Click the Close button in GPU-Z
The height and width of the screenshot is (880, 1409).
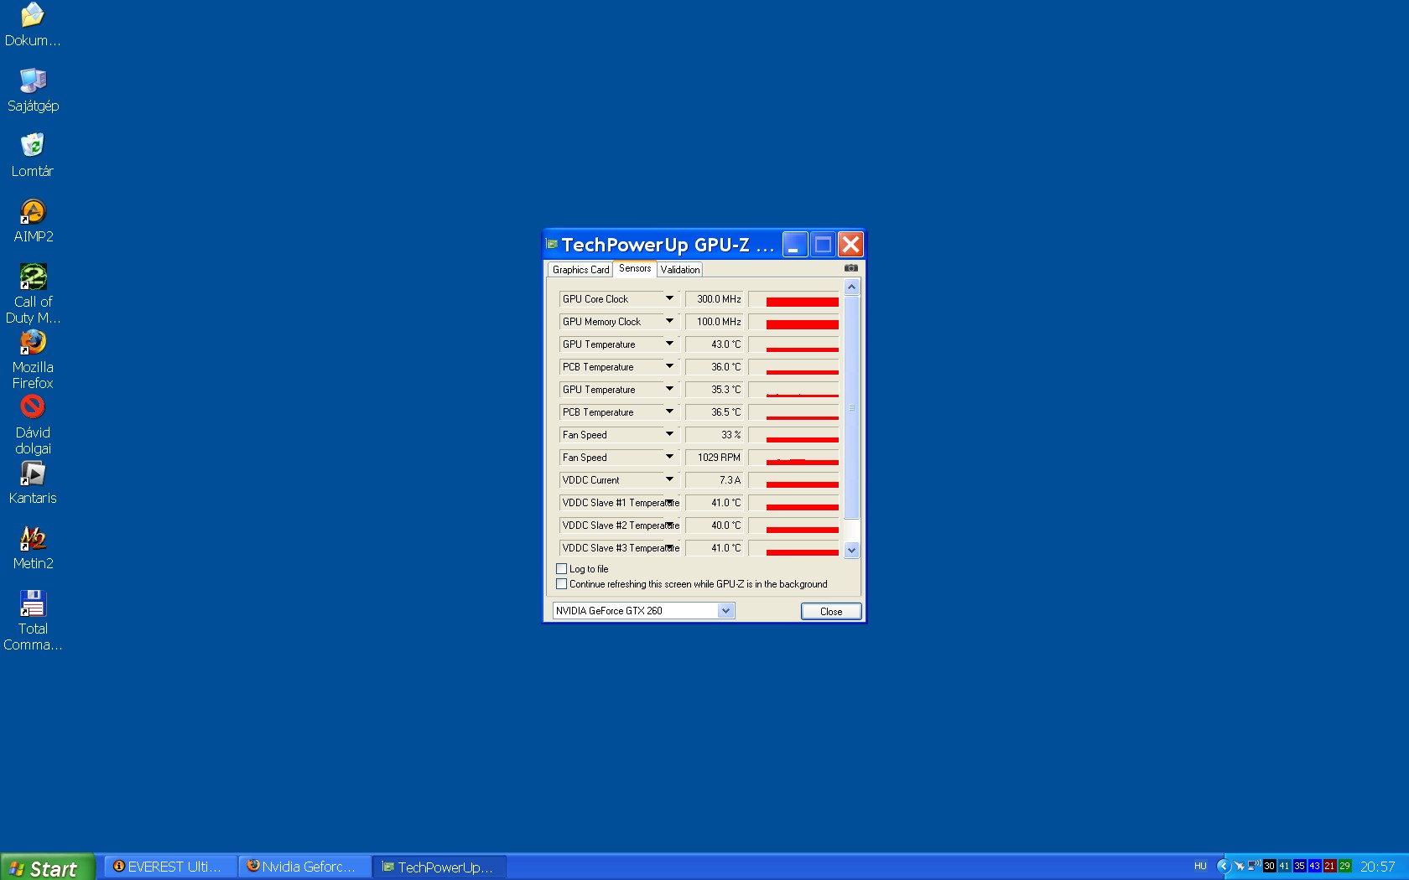click(x=831, y=612)
